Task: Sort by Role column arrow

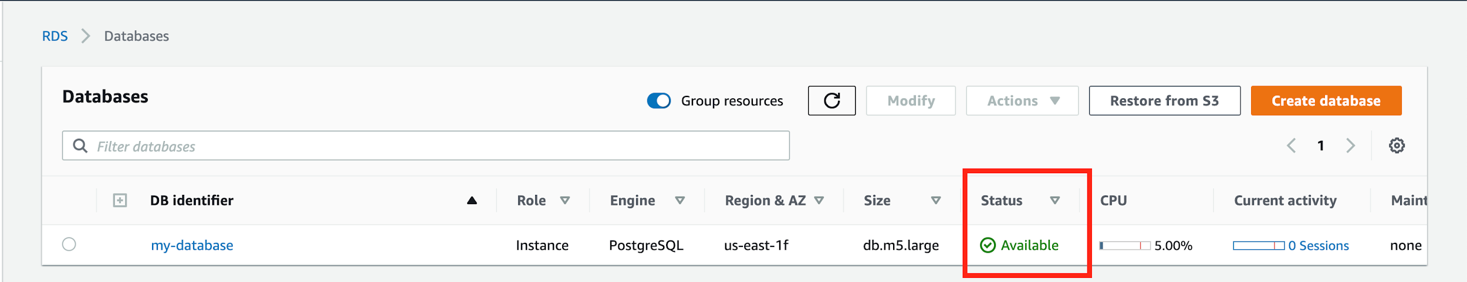Action: (x=565, y=201)
